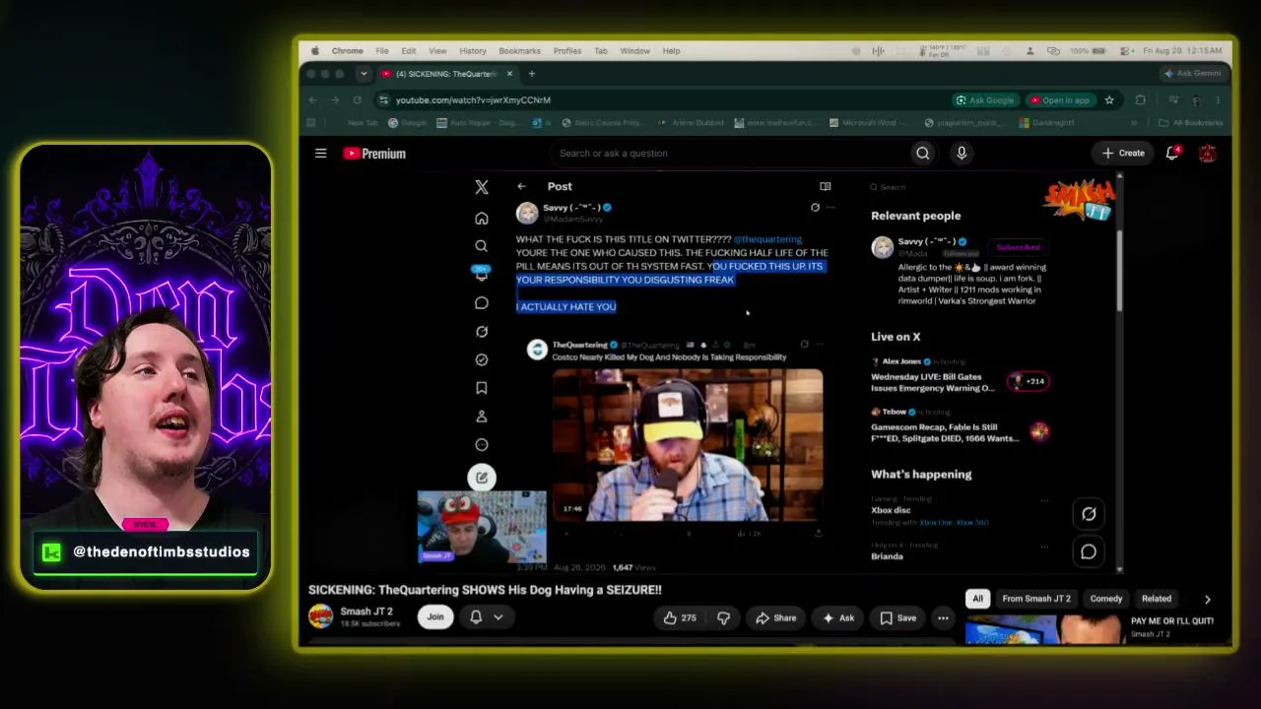1261x709 pixels.
Task: View site information icon in address bar
Action: tap(382, 99)
